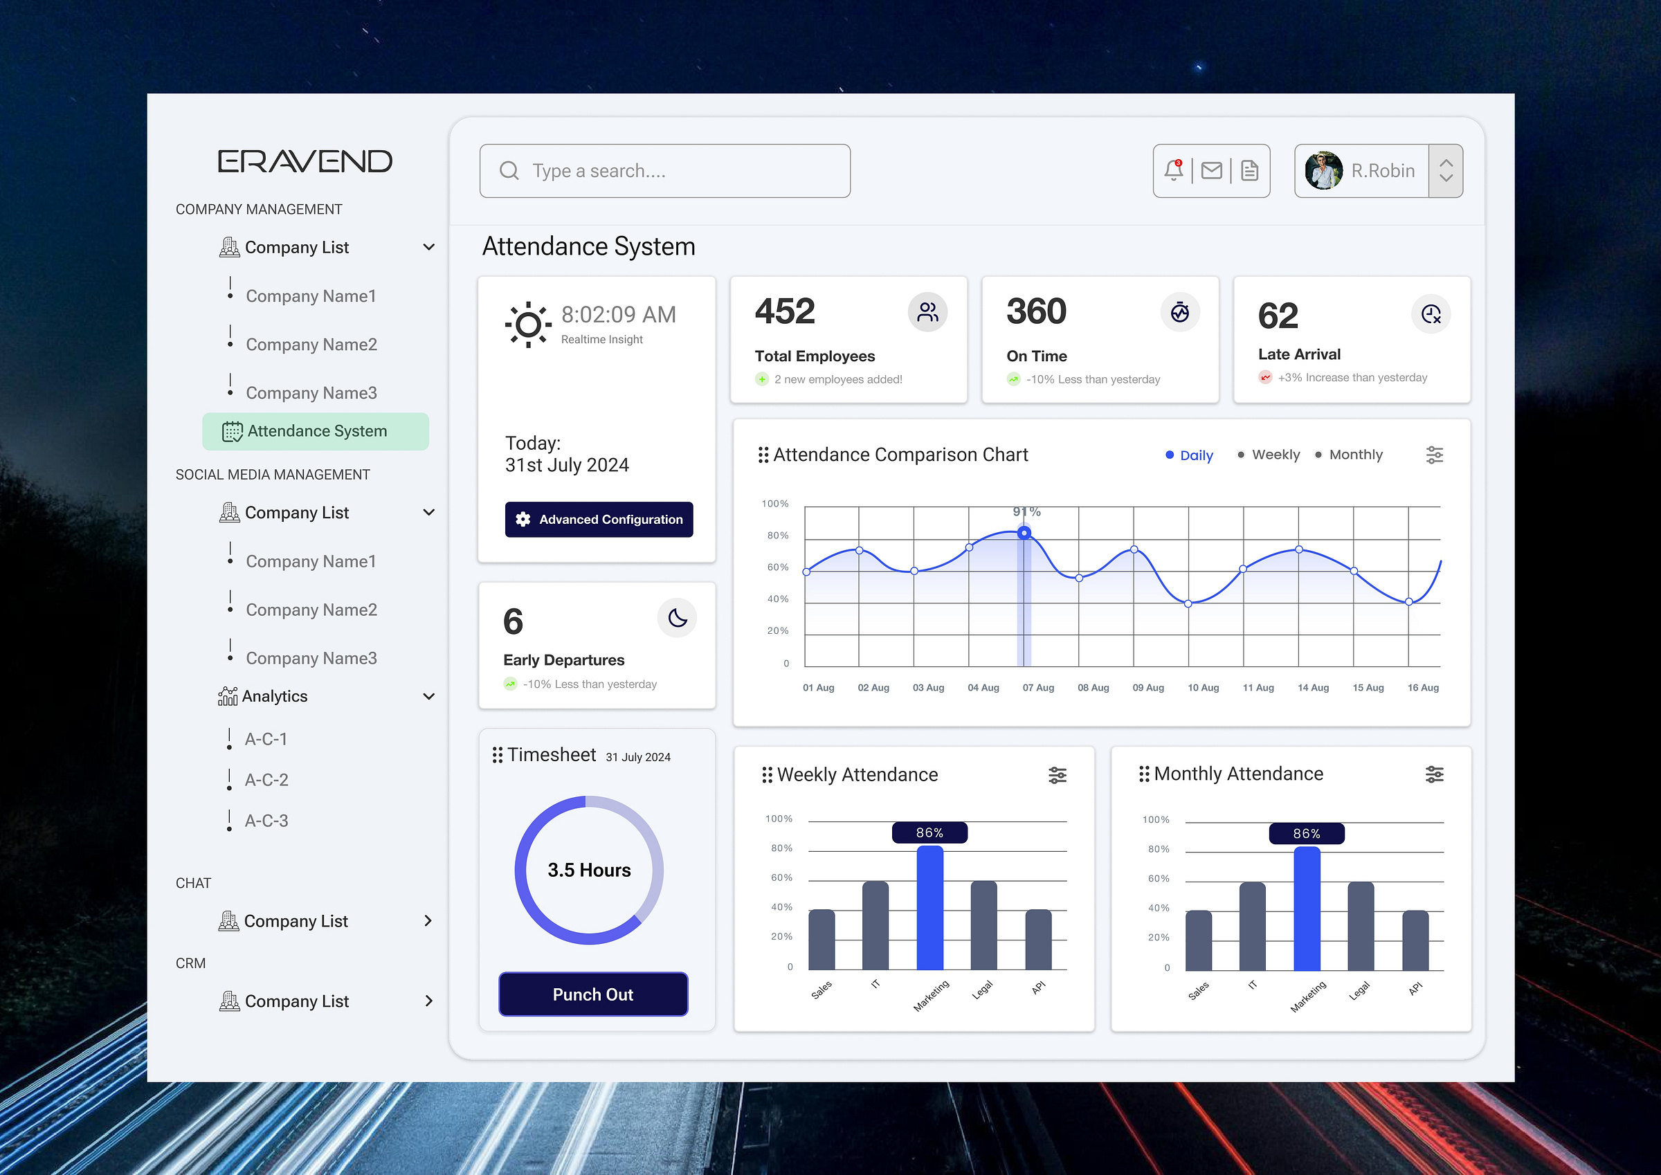Click the document icon next to mail

[x=1250, y=171]
